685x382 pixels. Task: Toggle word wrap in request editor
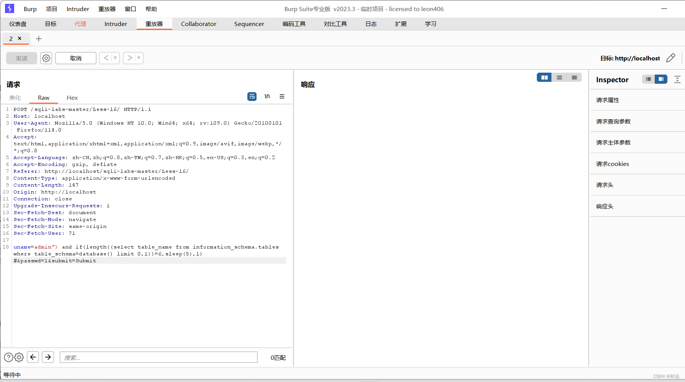coord(252,96)
